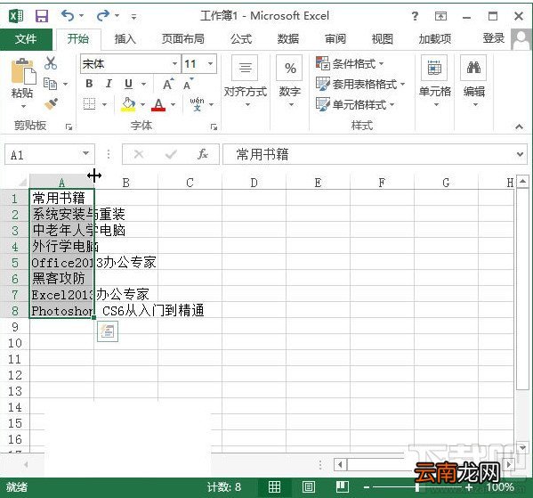Click the phonetic guide wén icon
533x498 pixels.
pos(198,104)
